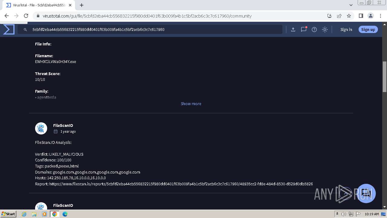The width and height of the screenshot is (387, 218).
Task: Click the upload file icon
Action: point(293,29)
